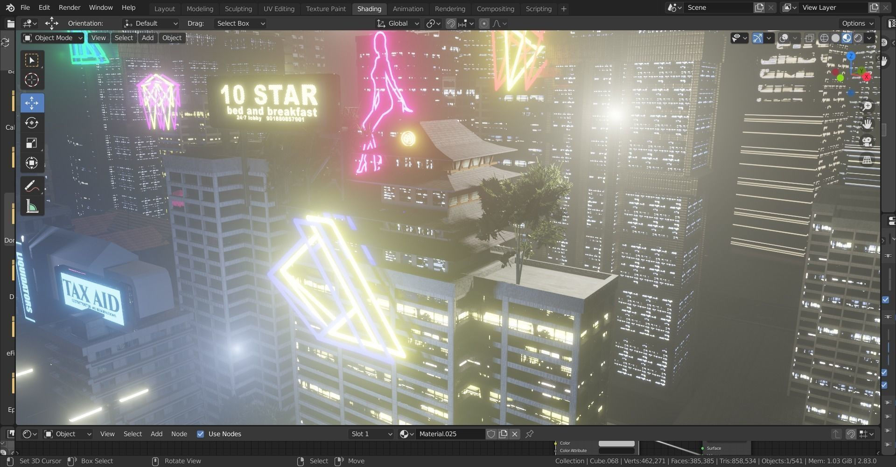
Task: Open Slot 1 material slot dropdown
Action: tap(371, 434)
